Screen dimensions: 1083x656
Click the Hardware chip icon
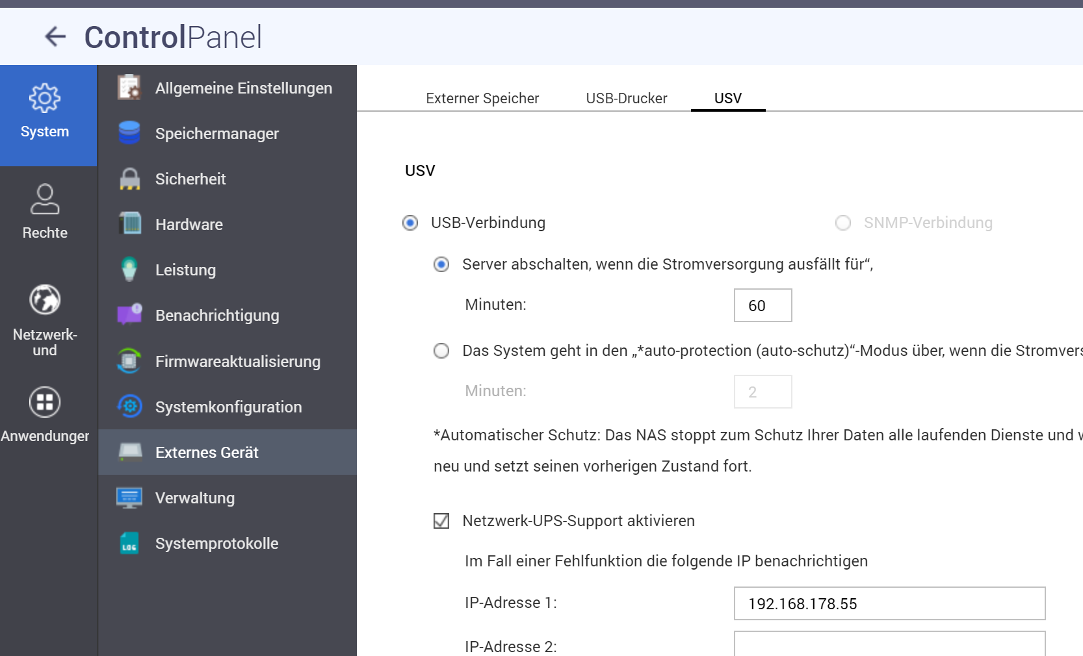[x=130, y=224]
